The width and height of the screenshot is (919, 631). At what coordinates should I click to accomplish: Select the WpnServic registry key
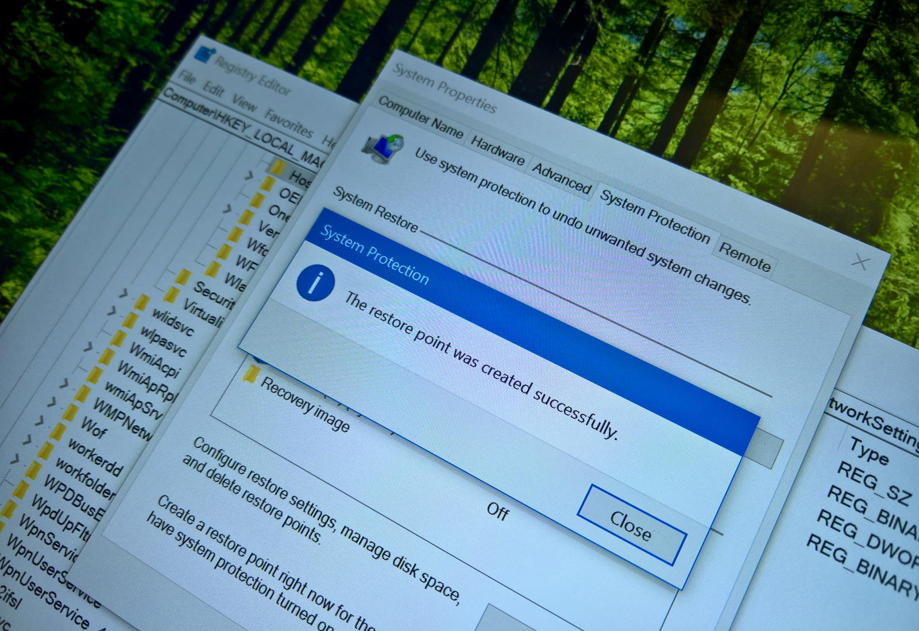(48, 537)
